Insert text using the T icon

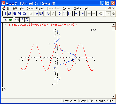point(65,14)
